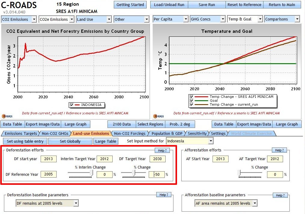Open the Large Table button
This screenshot has width=305, height=214.
pyautogui.click(x=106, y=141)
